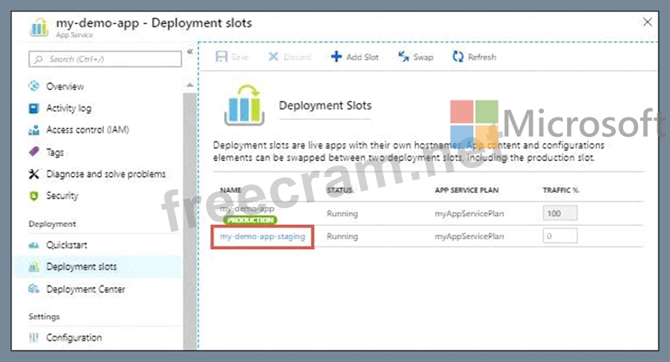Click the my-demo-app production slot name
Viewport: 670px width, 362px height.
(x=247, y=209)
